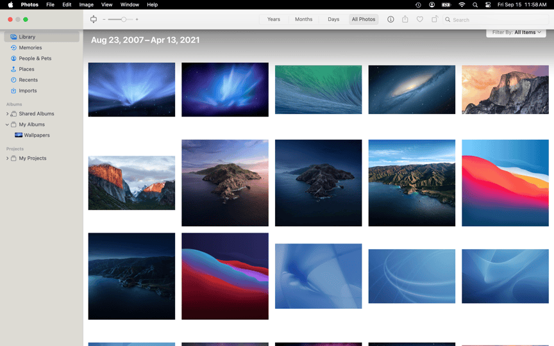Click the Imports icon in sidebar
The image size is (554, 346).
(13, 91)
